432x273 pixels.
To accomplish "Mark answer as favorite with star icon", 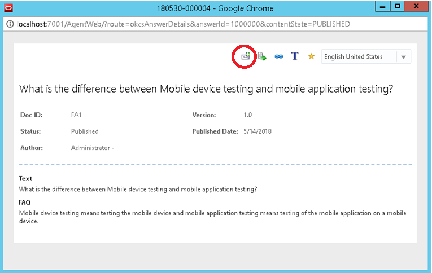I will pos(311,56).
